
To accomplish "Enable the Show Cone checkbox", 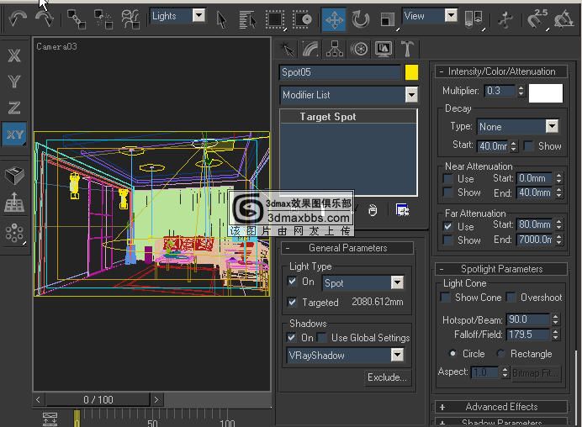I will [445, 298].
